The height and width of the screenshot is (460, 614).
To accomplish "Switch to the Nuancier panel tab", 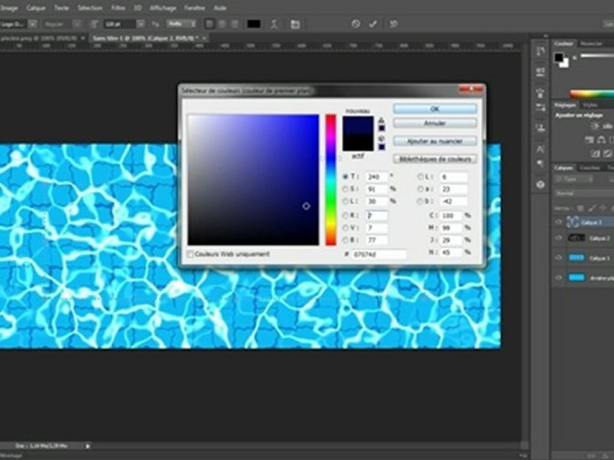I will (x=591, y=44).
